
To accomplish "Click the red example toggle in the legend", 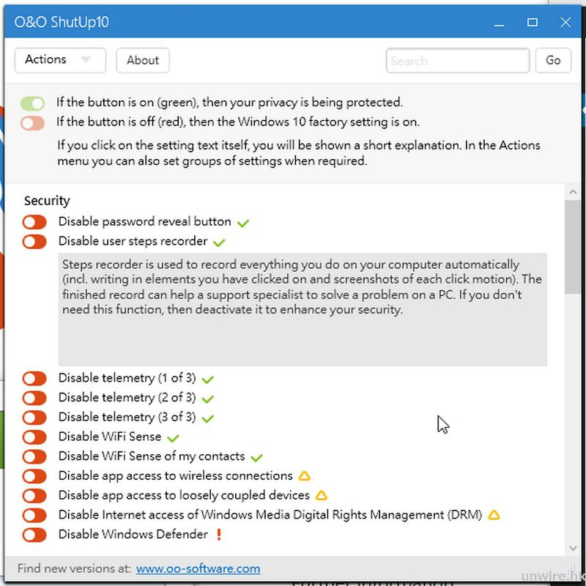I will tap(32, 123).
